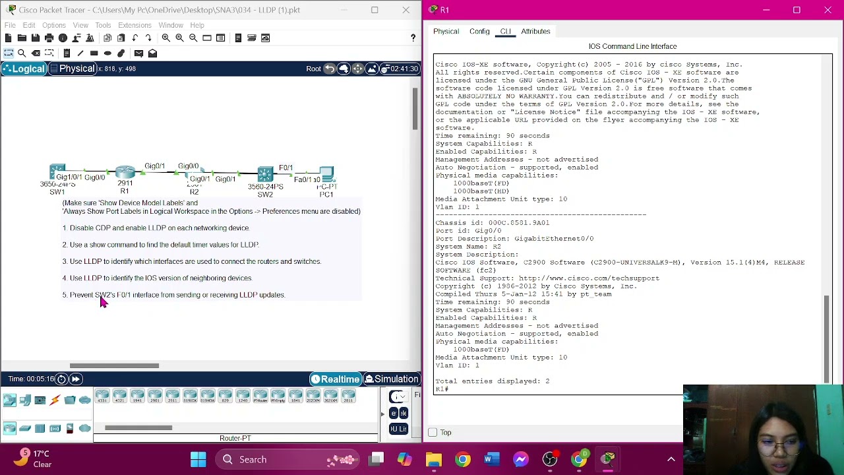The image size is (844, 475).
Task: Click the Add Simple PDU envelope icon
Action: (138, 53)
